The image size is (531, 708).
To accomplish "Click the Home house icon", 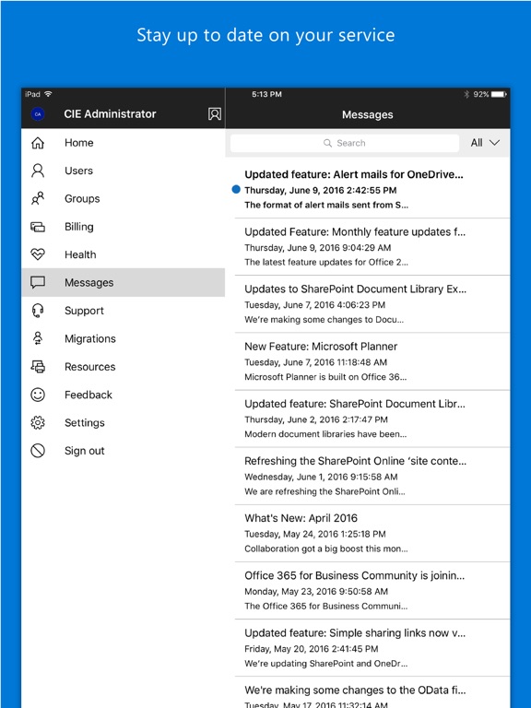I will (x=38, y=143).
